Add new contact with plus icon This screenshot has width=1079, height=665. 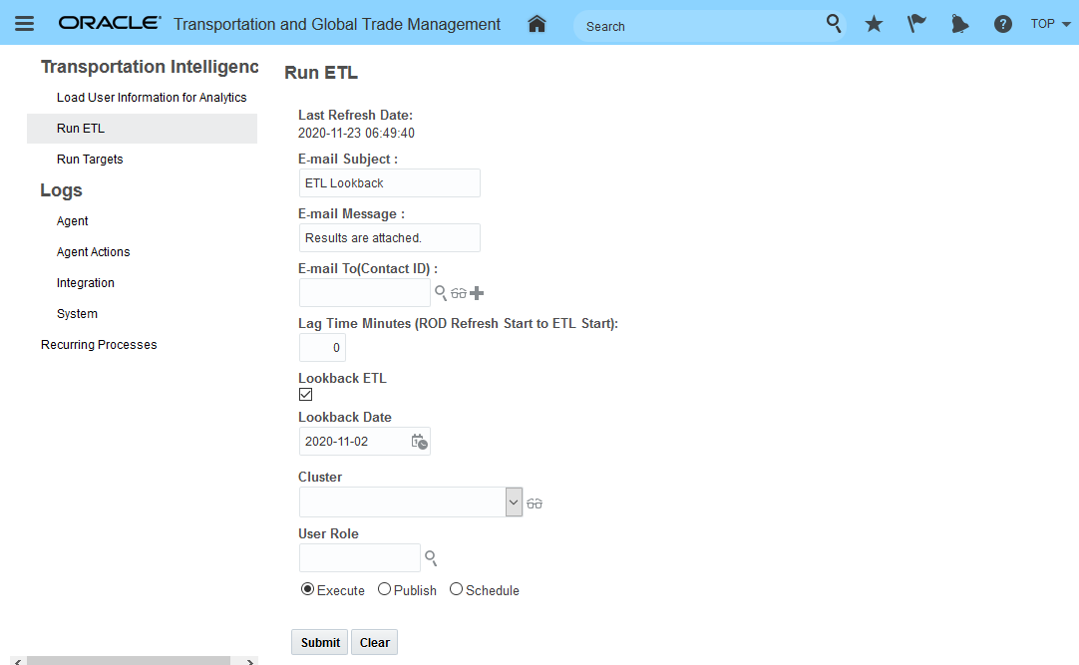click(x=477, y=293)
